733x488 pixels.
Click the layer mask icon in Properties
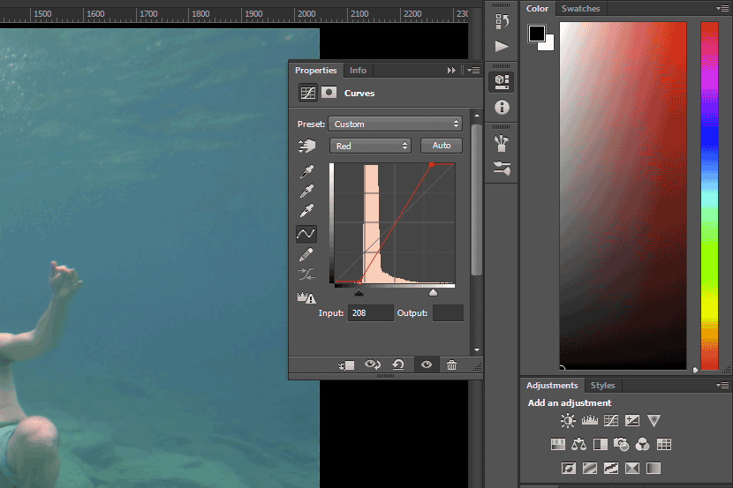point(329,93)
